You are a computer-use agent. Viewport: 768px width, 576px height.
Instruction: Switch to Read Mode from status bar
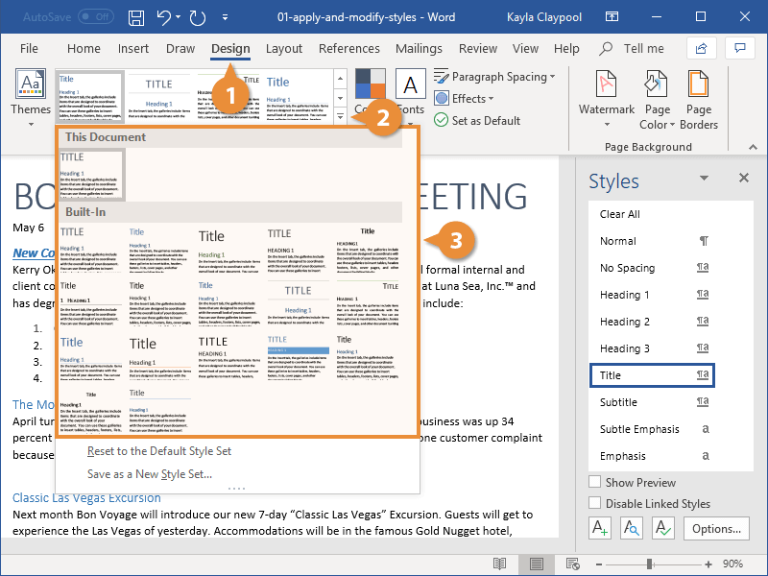pyautogui.click(x=499, y=564)
